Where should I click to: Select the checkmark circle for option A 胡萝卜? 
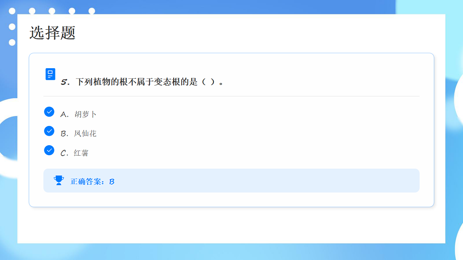click(x=49, y=112)
